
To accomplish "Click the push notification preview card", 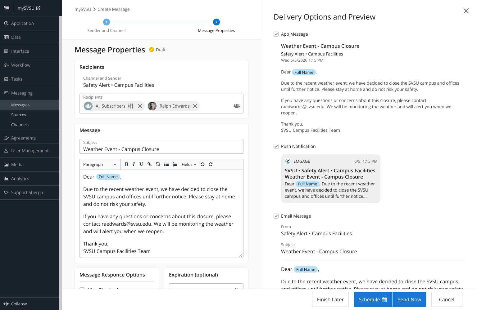I will pyautogui.click(x=331, y=179).
